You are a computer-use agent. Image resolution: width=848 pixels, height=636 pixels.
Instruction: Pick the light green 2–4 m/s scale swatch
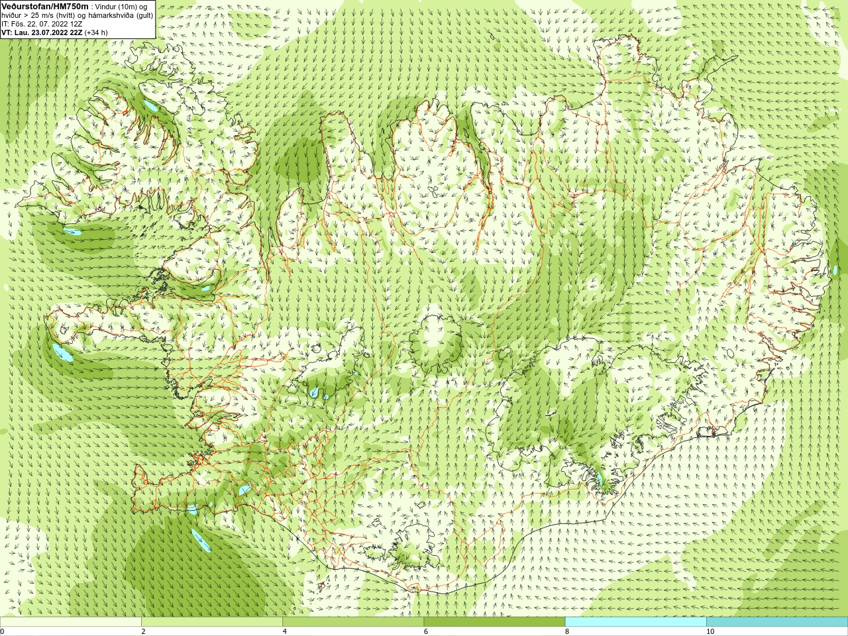(x=212, y=622)
